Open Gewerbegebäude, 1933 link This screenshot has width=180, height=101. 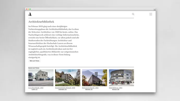36,88
